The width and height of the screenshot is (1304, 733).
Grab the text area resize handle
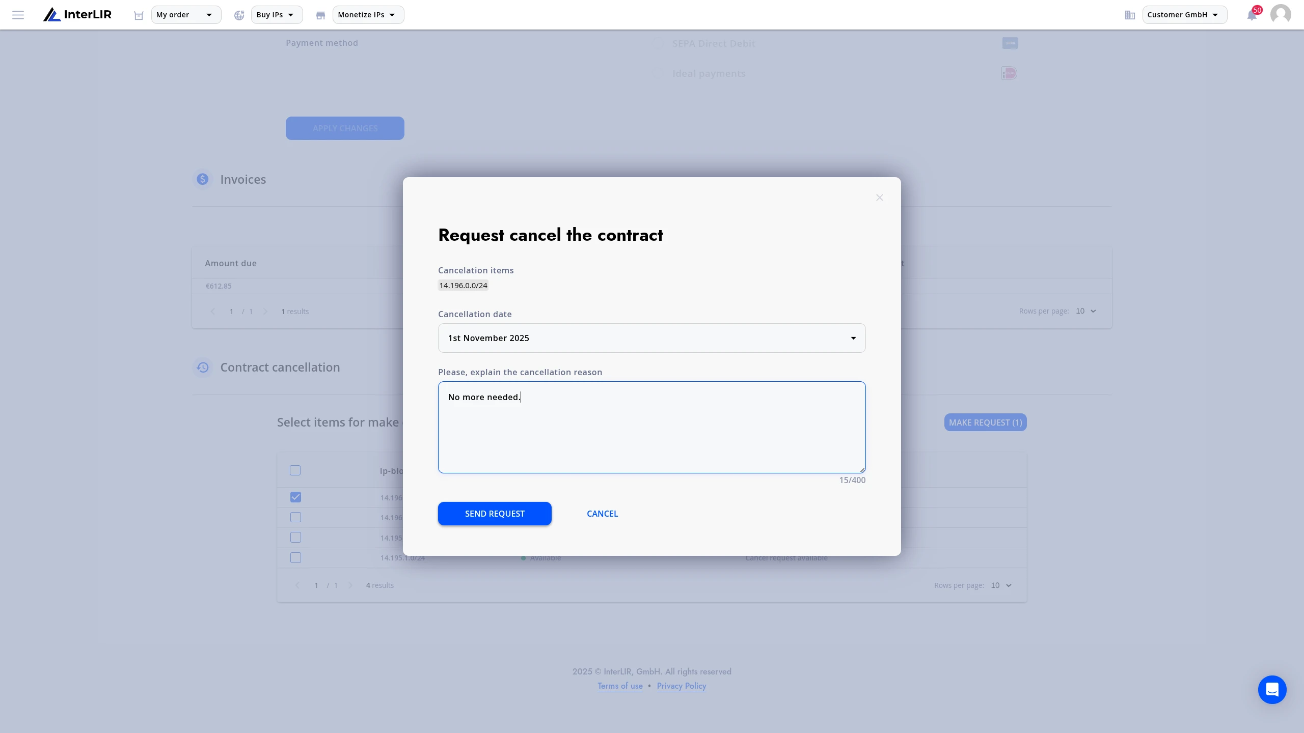click(x=862, y=470)
